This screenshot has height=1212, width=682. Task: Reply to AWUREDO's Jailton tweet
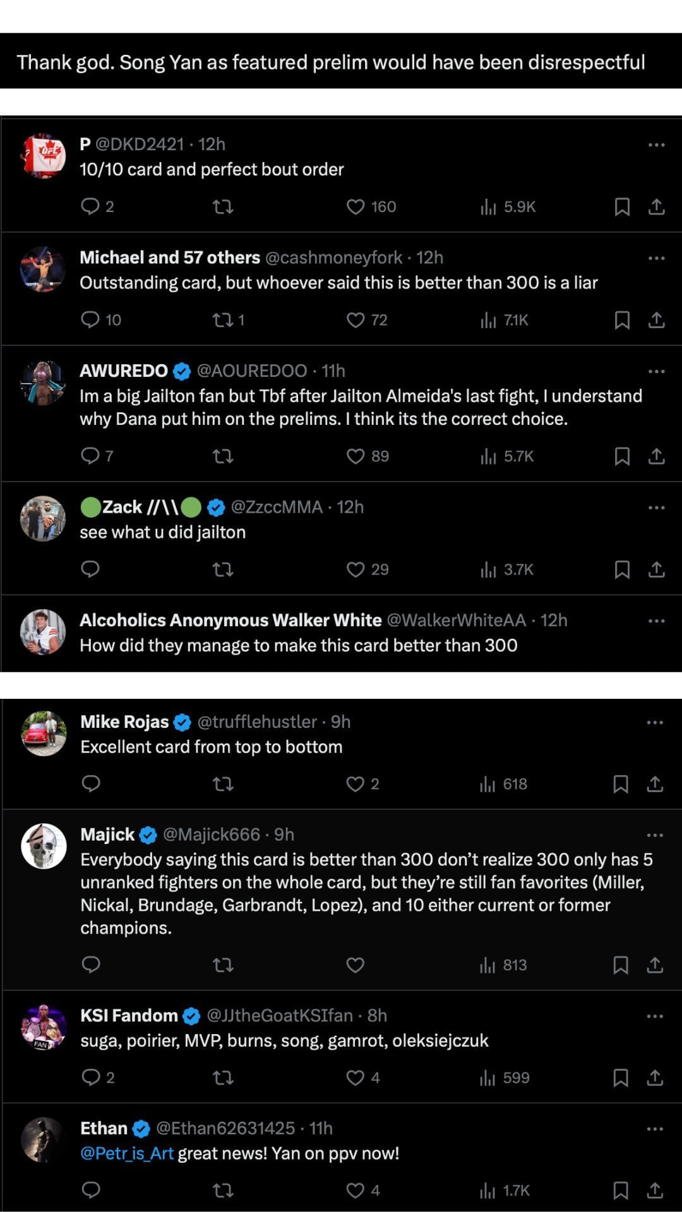coord(91,456)
